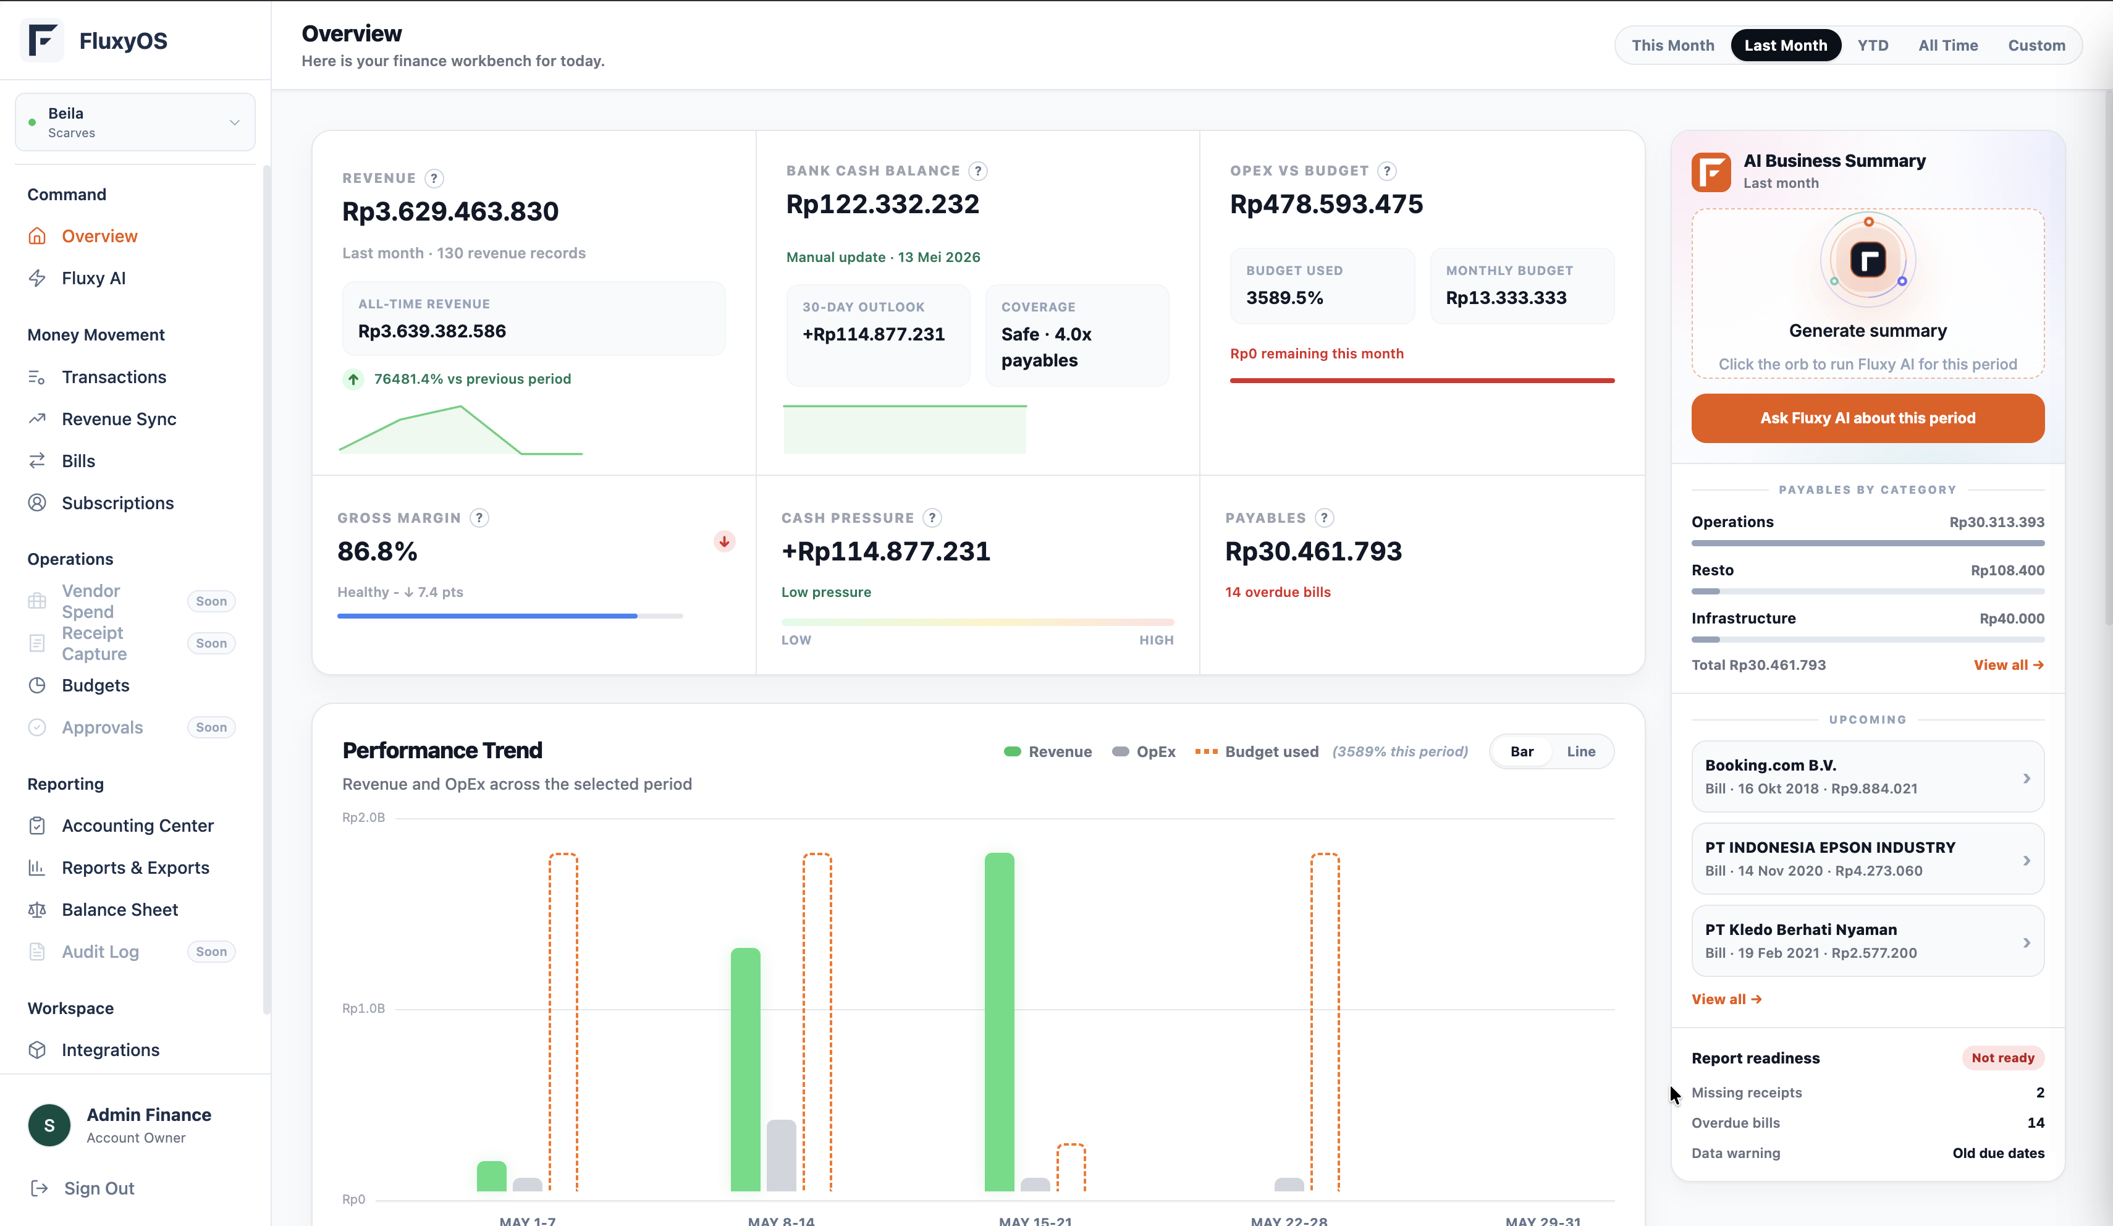2113x1226 pixels.
Task: Open Payables help icon
Action: tap(1324, 518)
